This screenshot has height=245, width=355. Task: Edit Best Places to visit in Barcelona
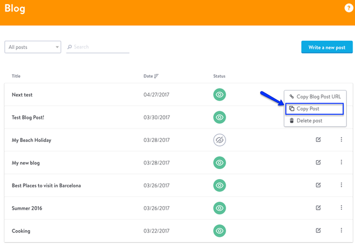pos(318,185)
